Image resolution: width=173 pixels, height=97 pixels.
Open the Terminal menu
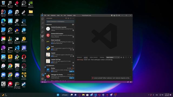pyautogui.click(x=69, y=15)
